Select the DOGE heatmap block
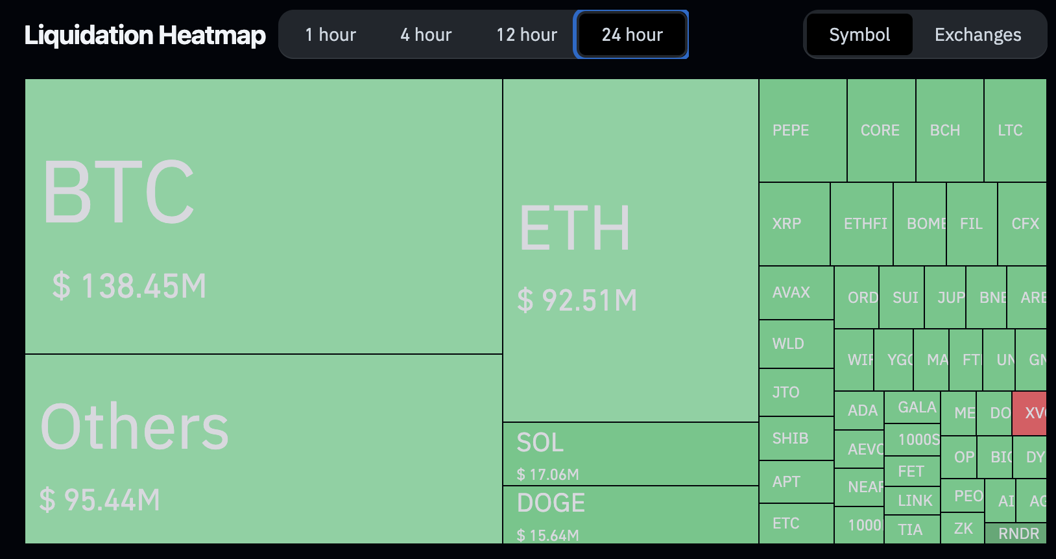Screen dimensions: 1056x559 [x=630, y=515]
